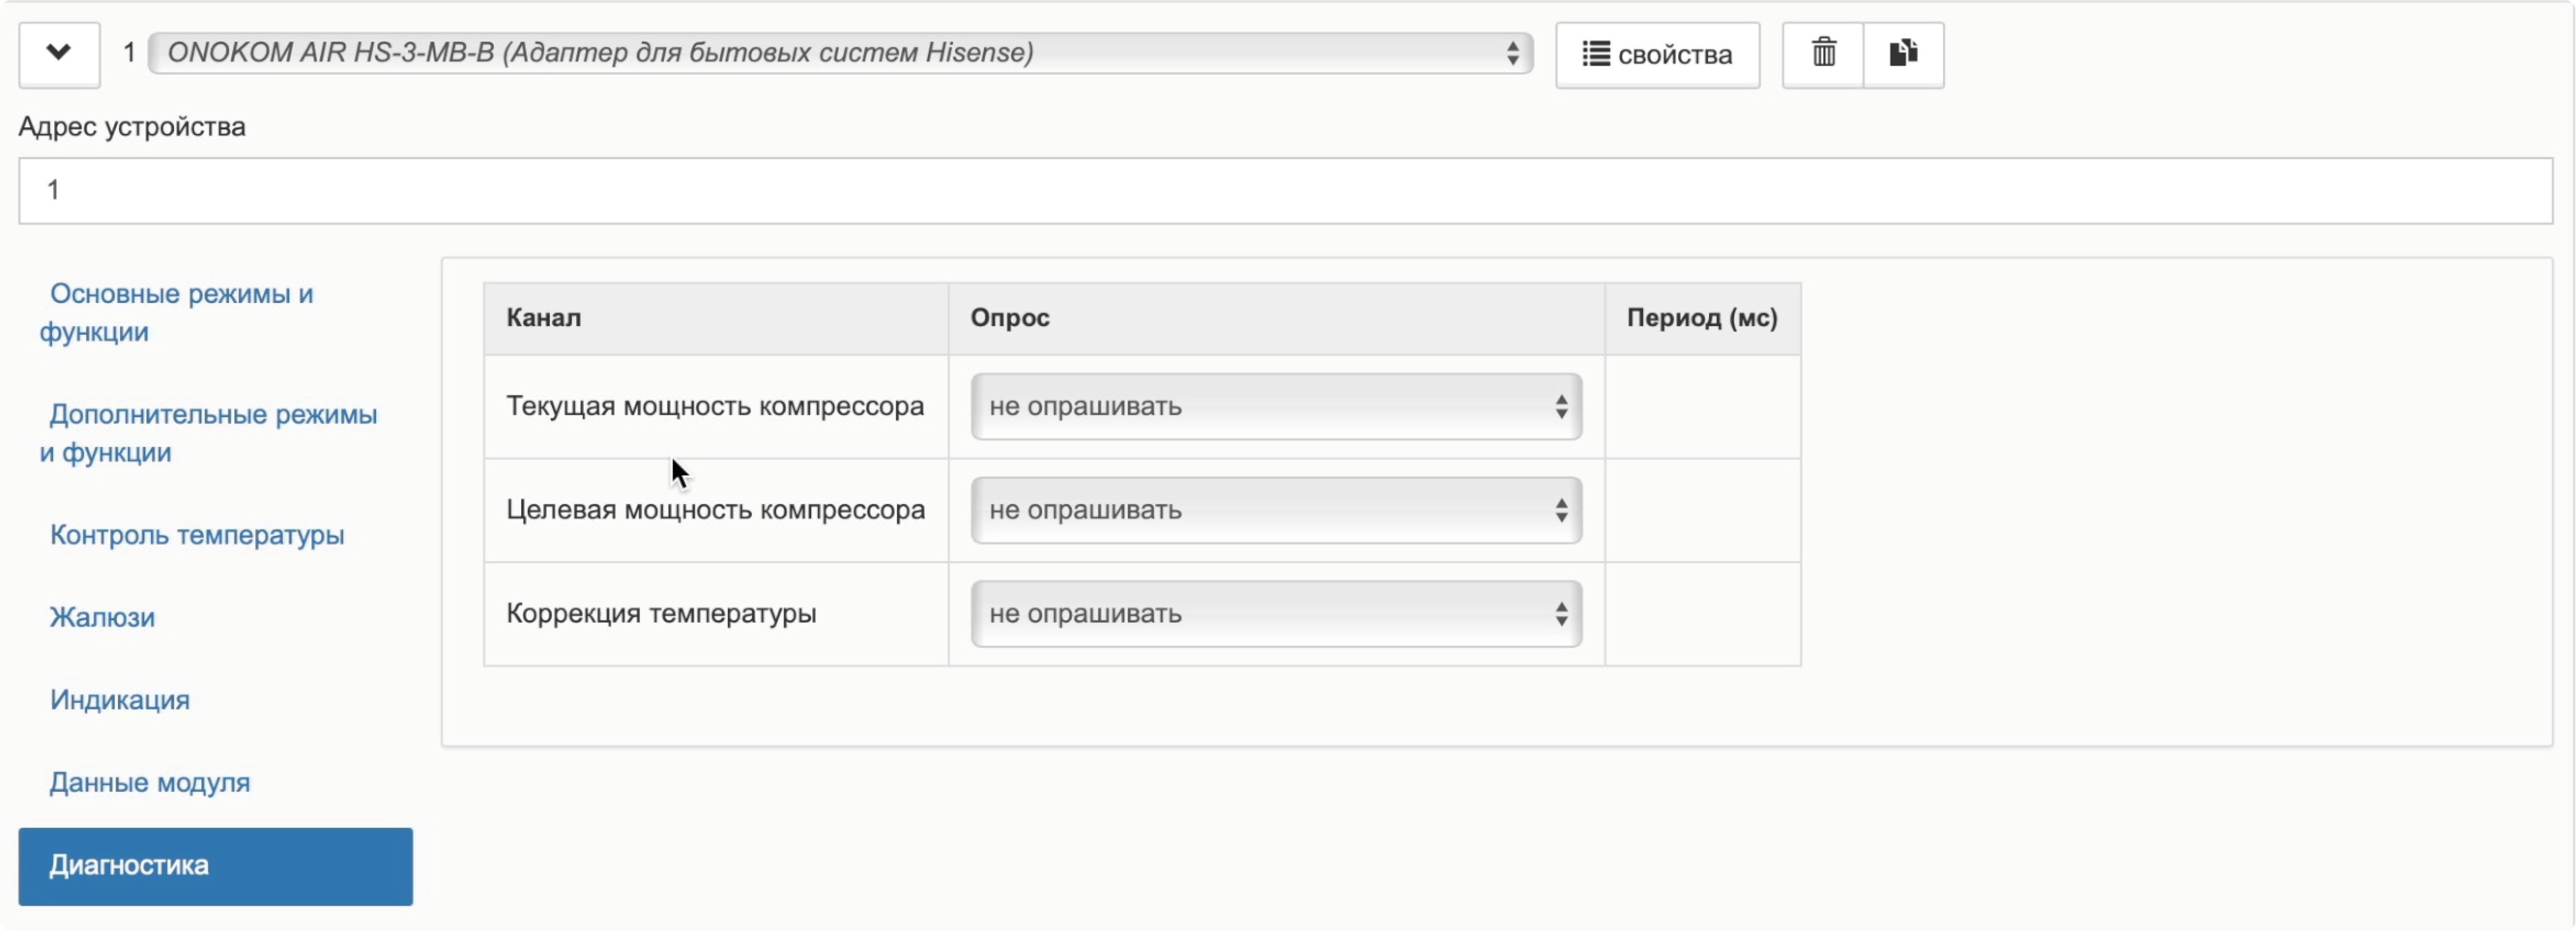This screenshot has width=2576, height=931.
Task: Open the свойства properties button
Action: click(x=1657, y=55)
